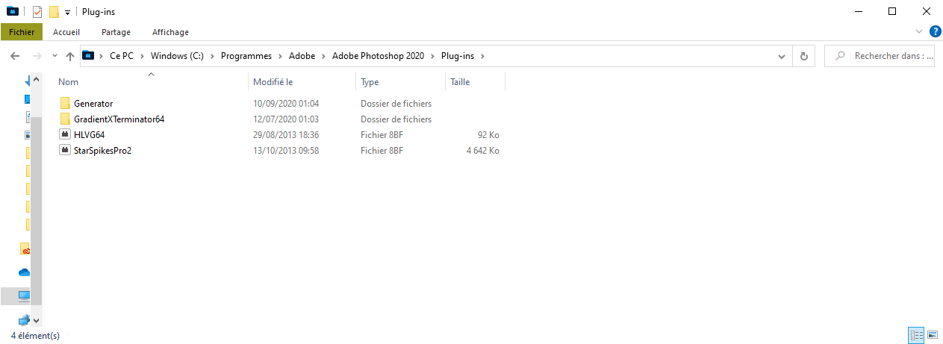The height and width of the screenshot is (344, 943).
Task: Select the HLVG64 plug-in file
Action: pos(90,135)
